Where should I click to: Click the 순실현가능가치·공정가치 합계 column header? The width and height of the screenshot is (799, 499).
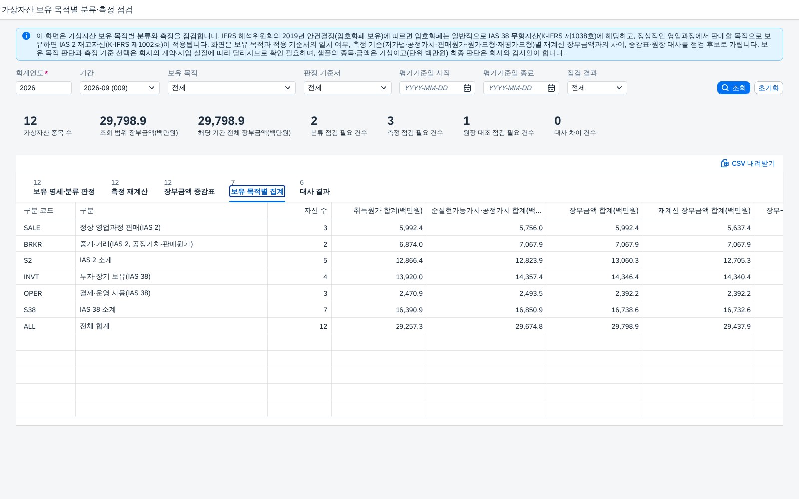tap(487, 211)
